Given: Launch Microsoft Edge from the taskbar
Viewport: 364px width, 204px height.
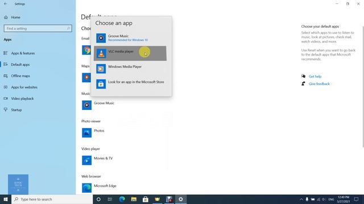Looking at the screenshot, I should [122, 199].
